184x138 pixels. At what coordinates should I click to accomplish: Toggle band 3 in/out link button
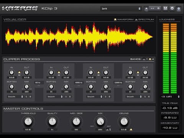click(x=99, y=72)
